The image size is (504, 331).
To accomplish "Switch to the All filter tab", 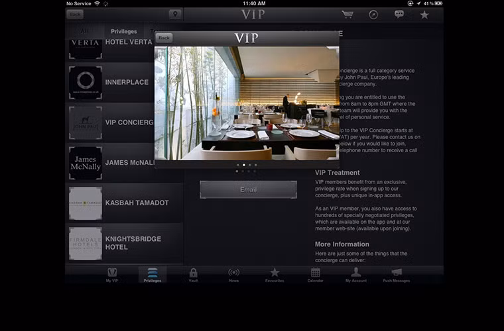I will click(84, 31).
